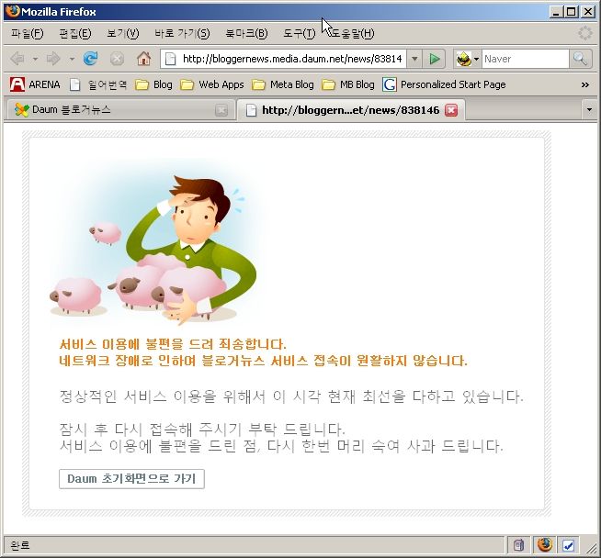Open the 도움말(H) menu
Screen dimensions: 601x558
point(352,34)
